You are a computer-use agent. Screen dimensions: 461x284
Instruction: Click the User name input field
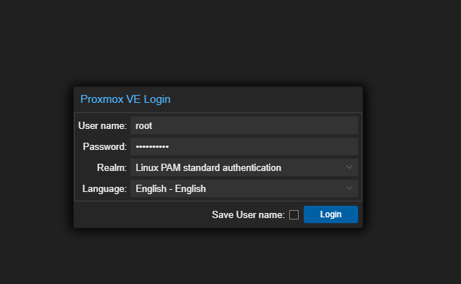coord(244,125)
